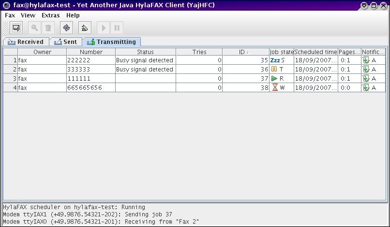The height and width of the screenshot is (227, 390).
Task: Click the trash Delete fax toolbar icon
Action: pyautogui.click(x=48, y=28)
